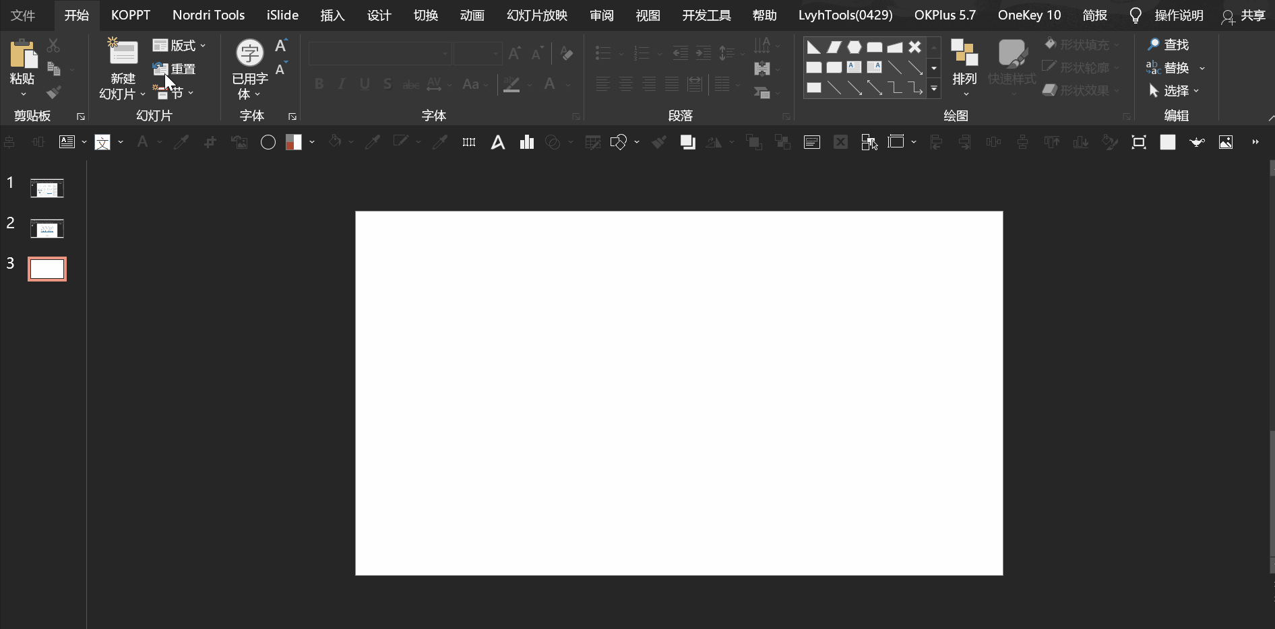Image resolution: width=1275 pixels, height=629 pixels.
Task: Click the text box icon in quick toolbar
Action: [67, 142]
